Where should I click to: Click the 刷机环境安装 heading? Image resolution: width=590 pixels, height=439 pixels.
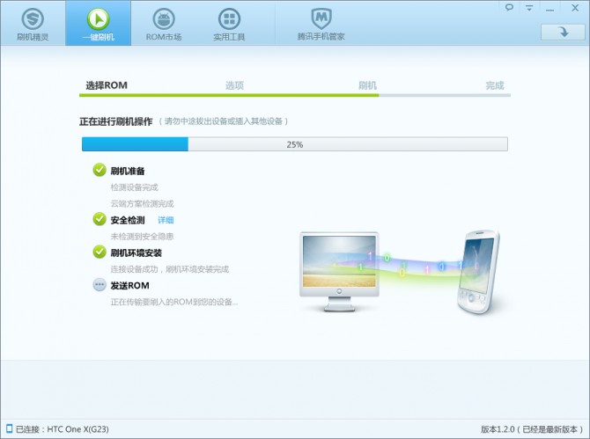pos(136,253)
